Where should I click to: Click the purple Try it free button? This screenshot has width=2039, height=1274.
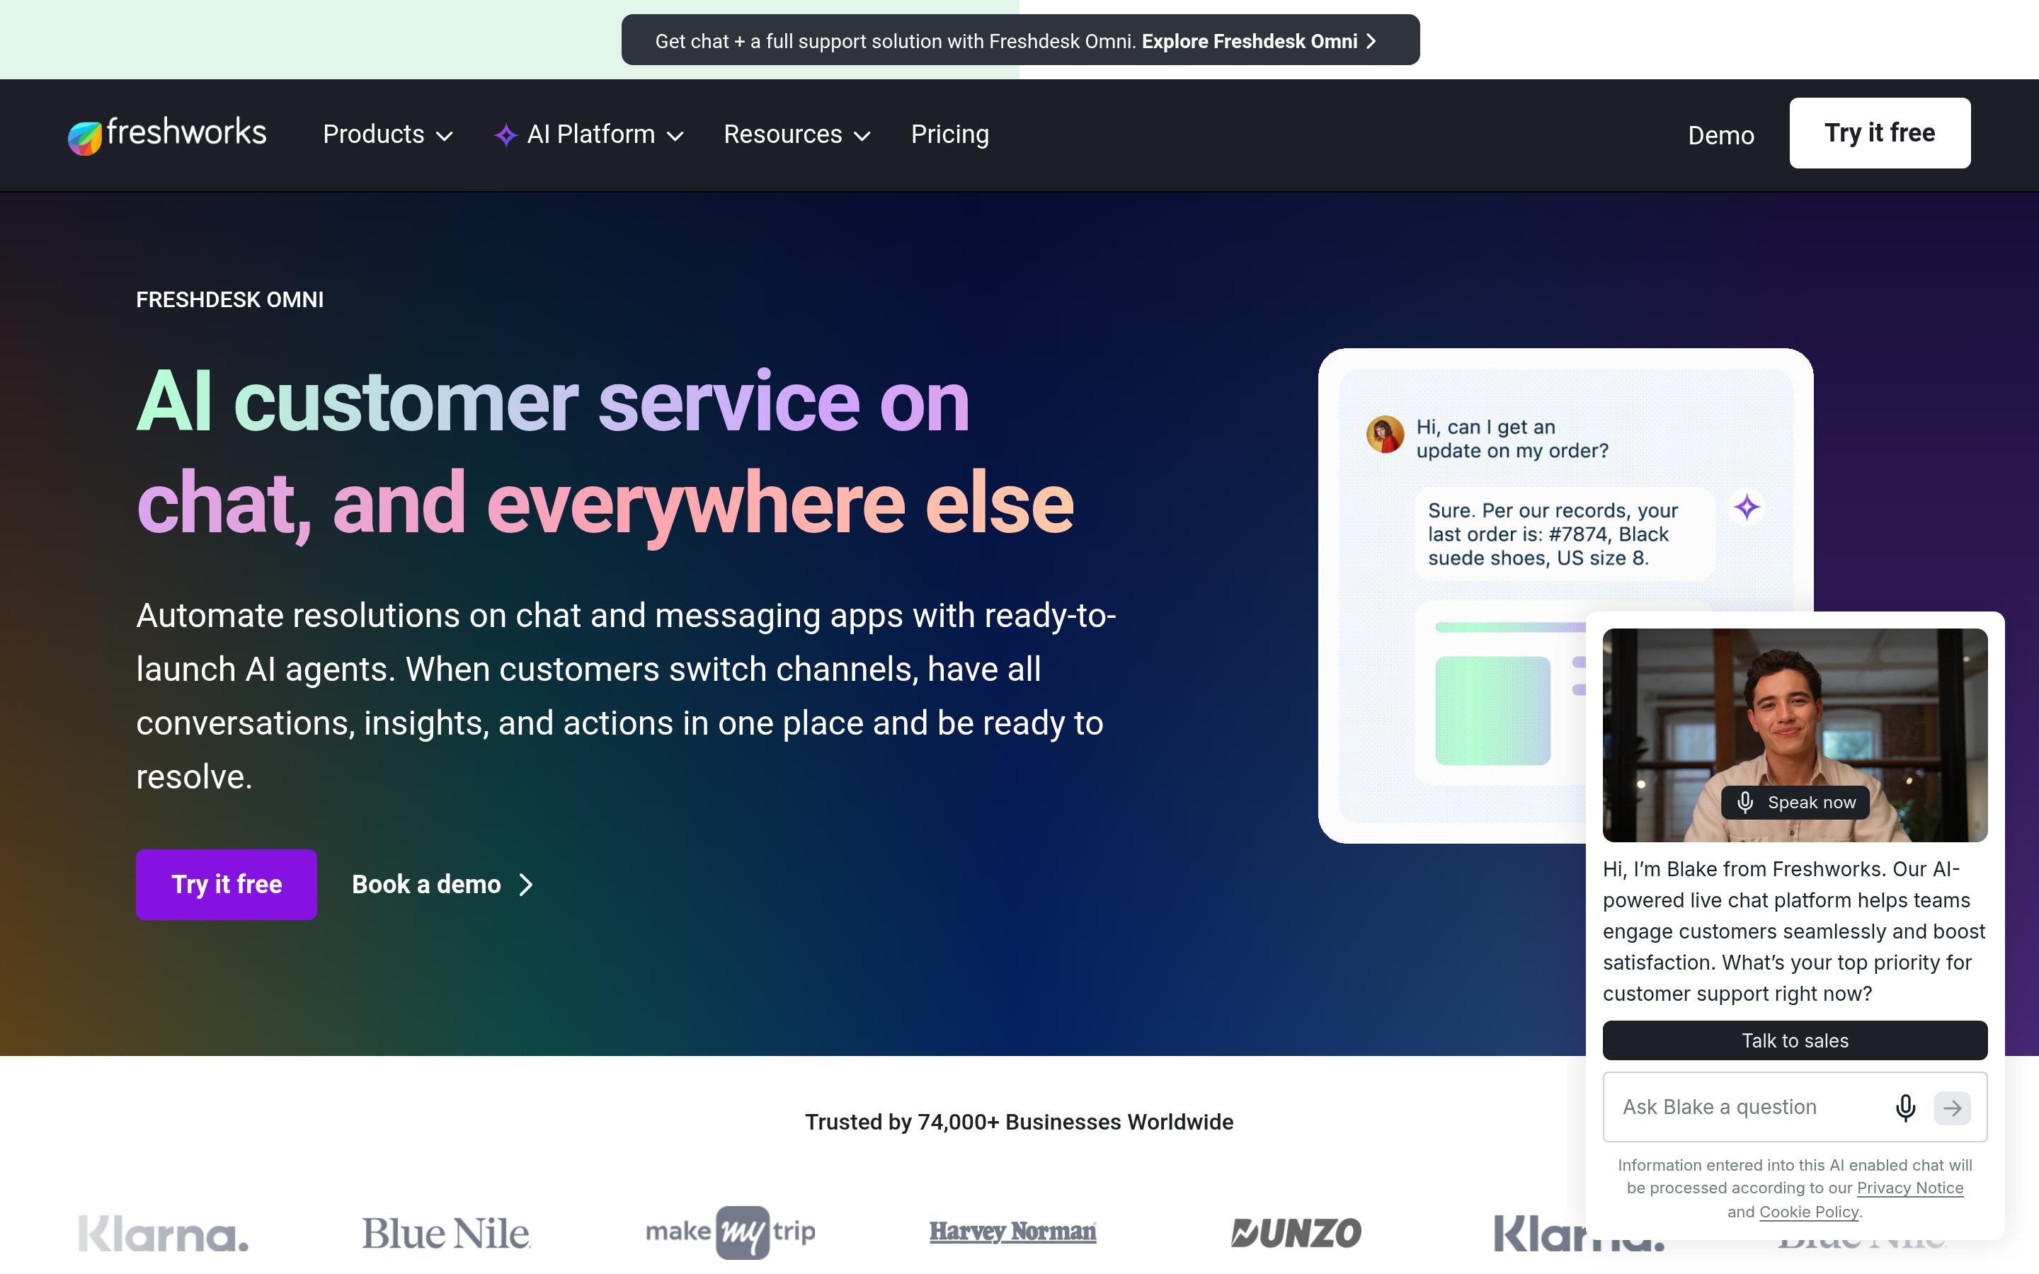(x=227, y=885)
